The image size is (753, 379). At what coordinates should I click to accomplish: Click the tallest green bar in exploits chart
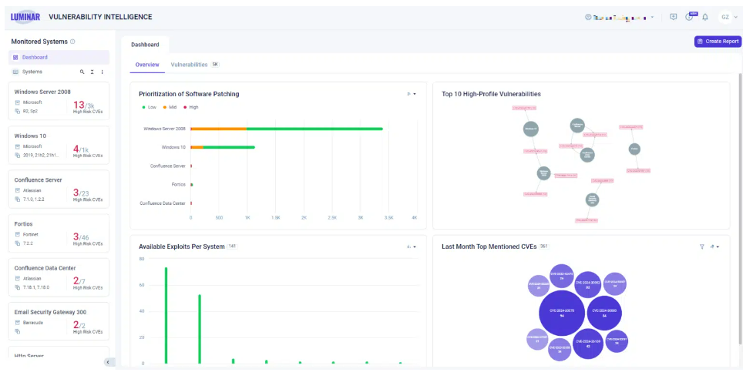[x=166, y=315]
